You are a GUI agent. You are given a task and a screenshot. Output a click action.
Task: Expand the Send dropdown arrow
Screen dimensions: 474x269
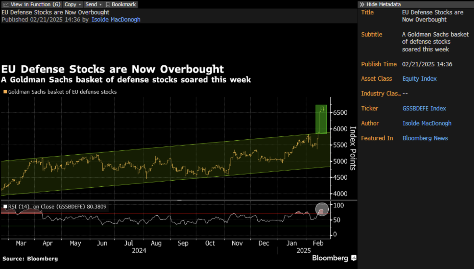[100, 5]
